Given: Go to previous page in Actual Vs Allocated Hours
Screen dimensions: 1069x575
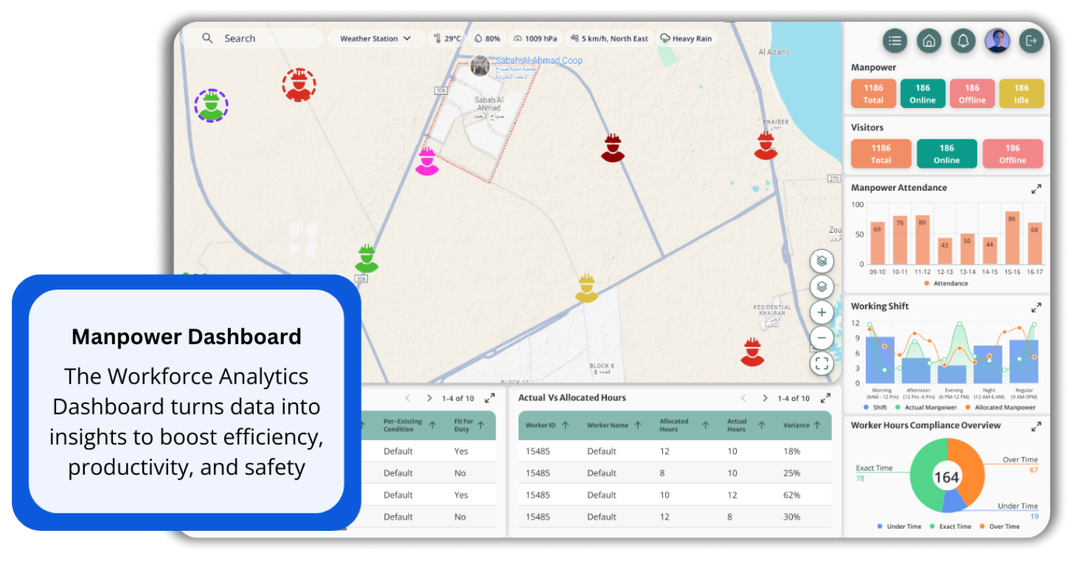Looking at the screenshot, I should pyautogui.click(x=743, y=398).
